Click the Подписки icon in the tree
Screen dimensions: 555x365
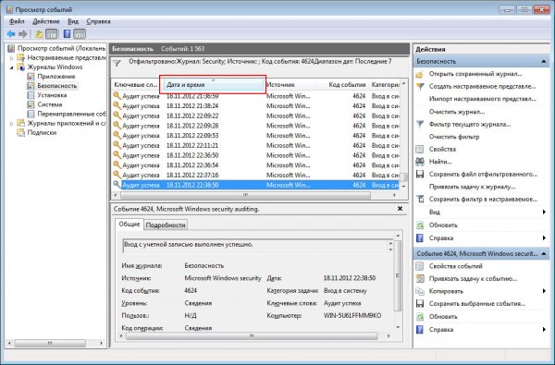pos(21,133)
